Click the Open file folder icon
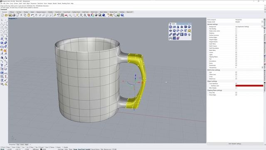This screenshot has height=150, width=266. (x=6, y=15)
